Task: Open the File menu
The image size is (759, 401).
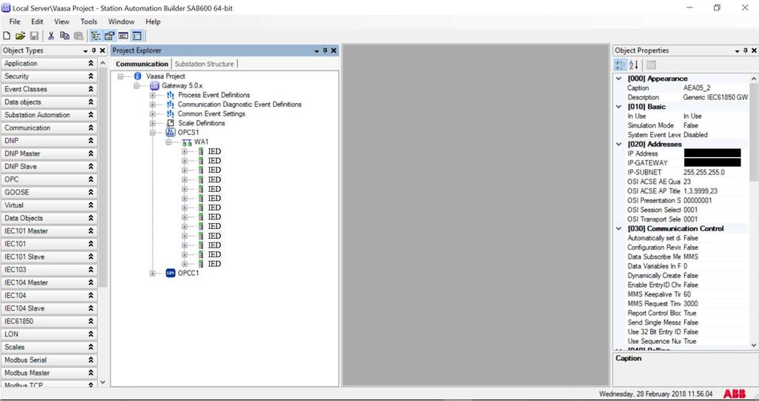Action: (x=15, y=21)
